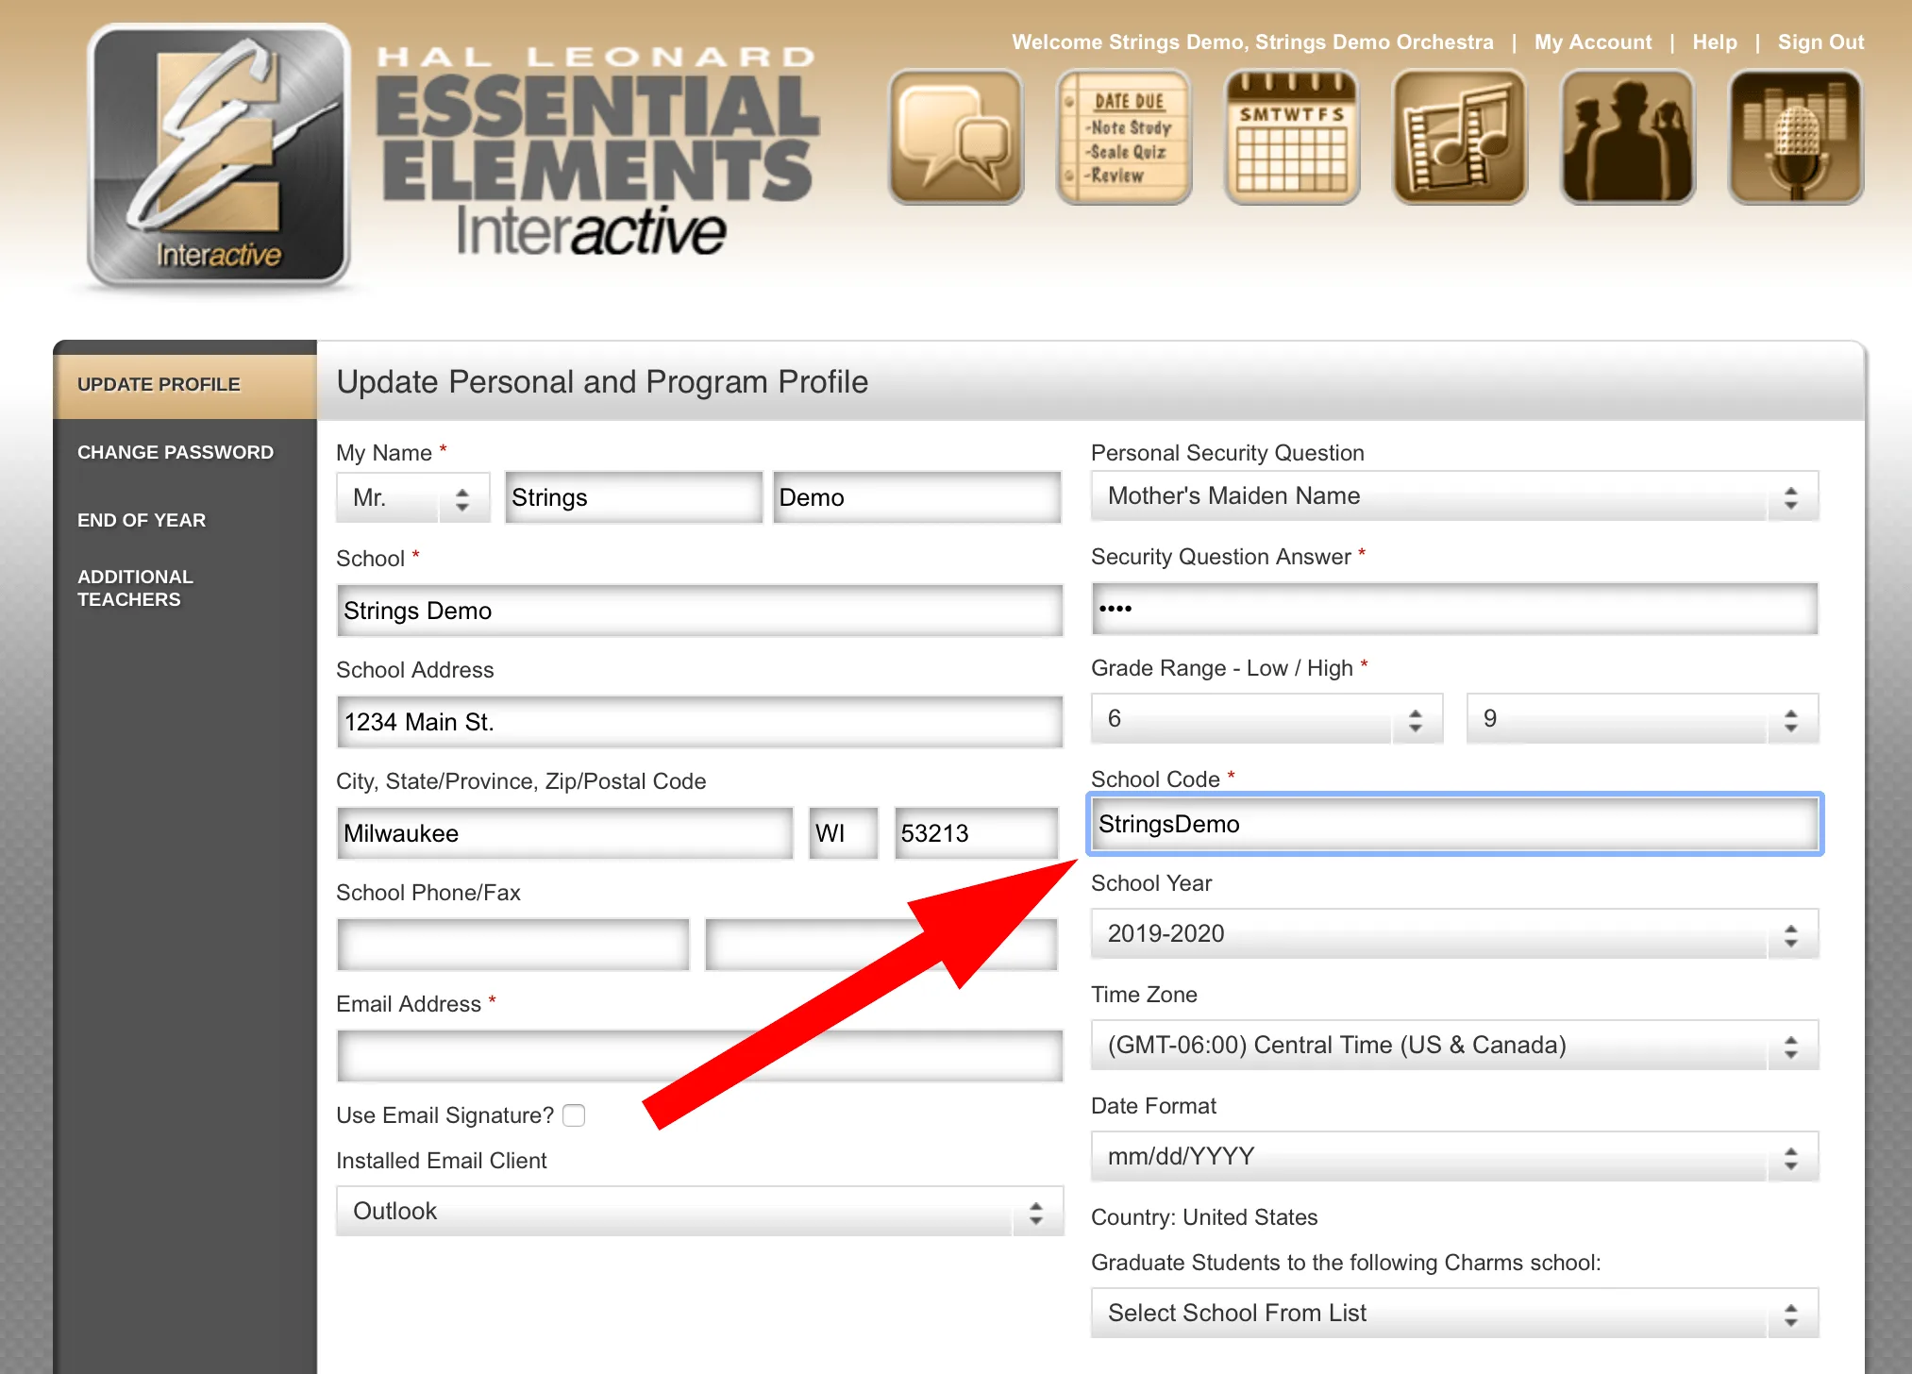
Task: Open the high grade range dropdown showing 9
Action: click(1642, 719)
